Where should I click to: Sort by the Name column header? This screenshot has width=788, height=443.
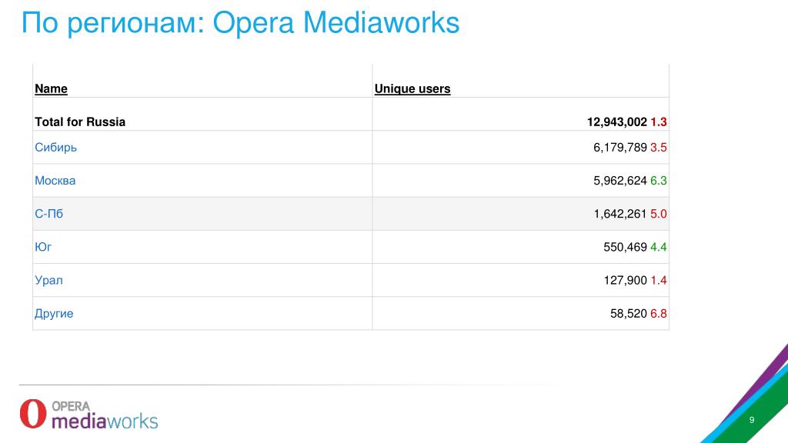51,88
